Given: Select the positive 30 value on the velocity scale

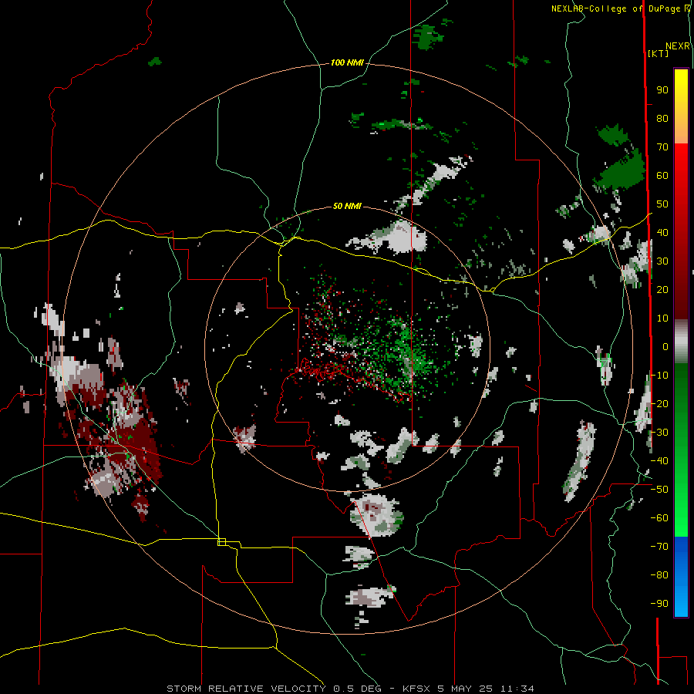Looking at the screenshot, I should point(662,261).
